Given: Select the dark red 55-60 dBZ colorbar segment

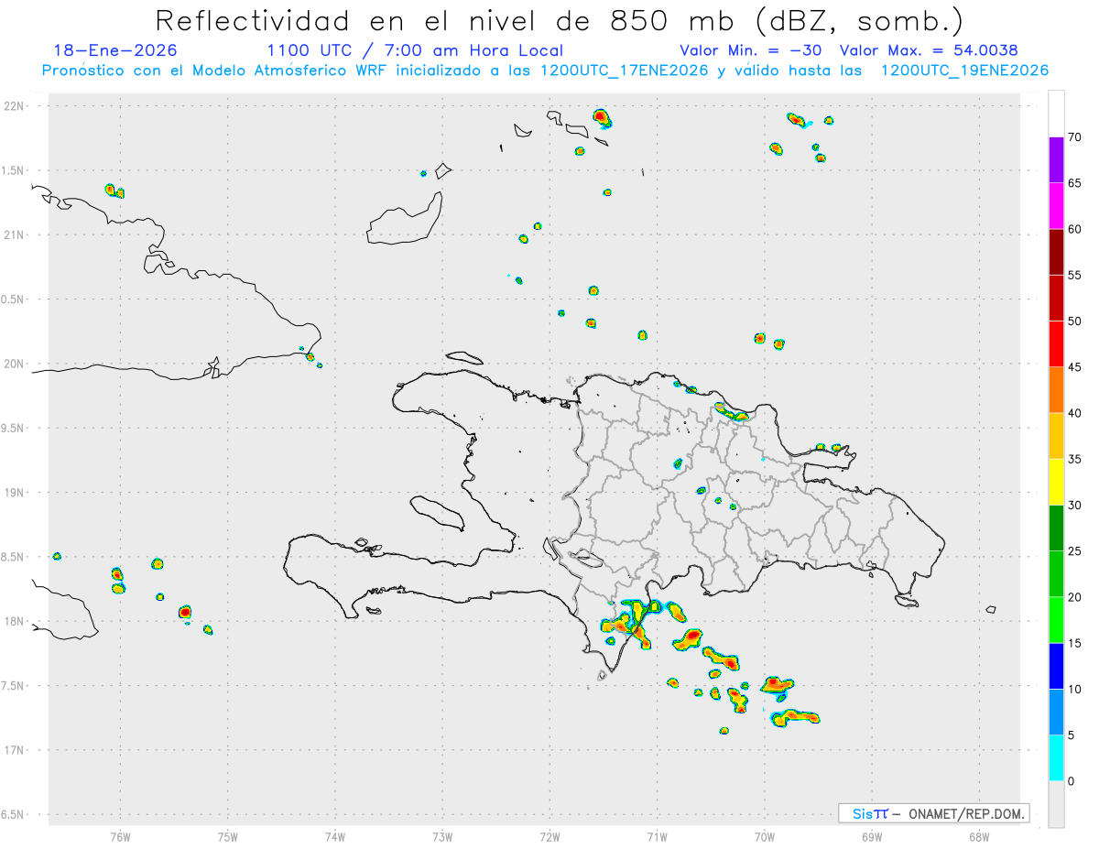Looking at the screenshot, I should [x=1056, y=252].
